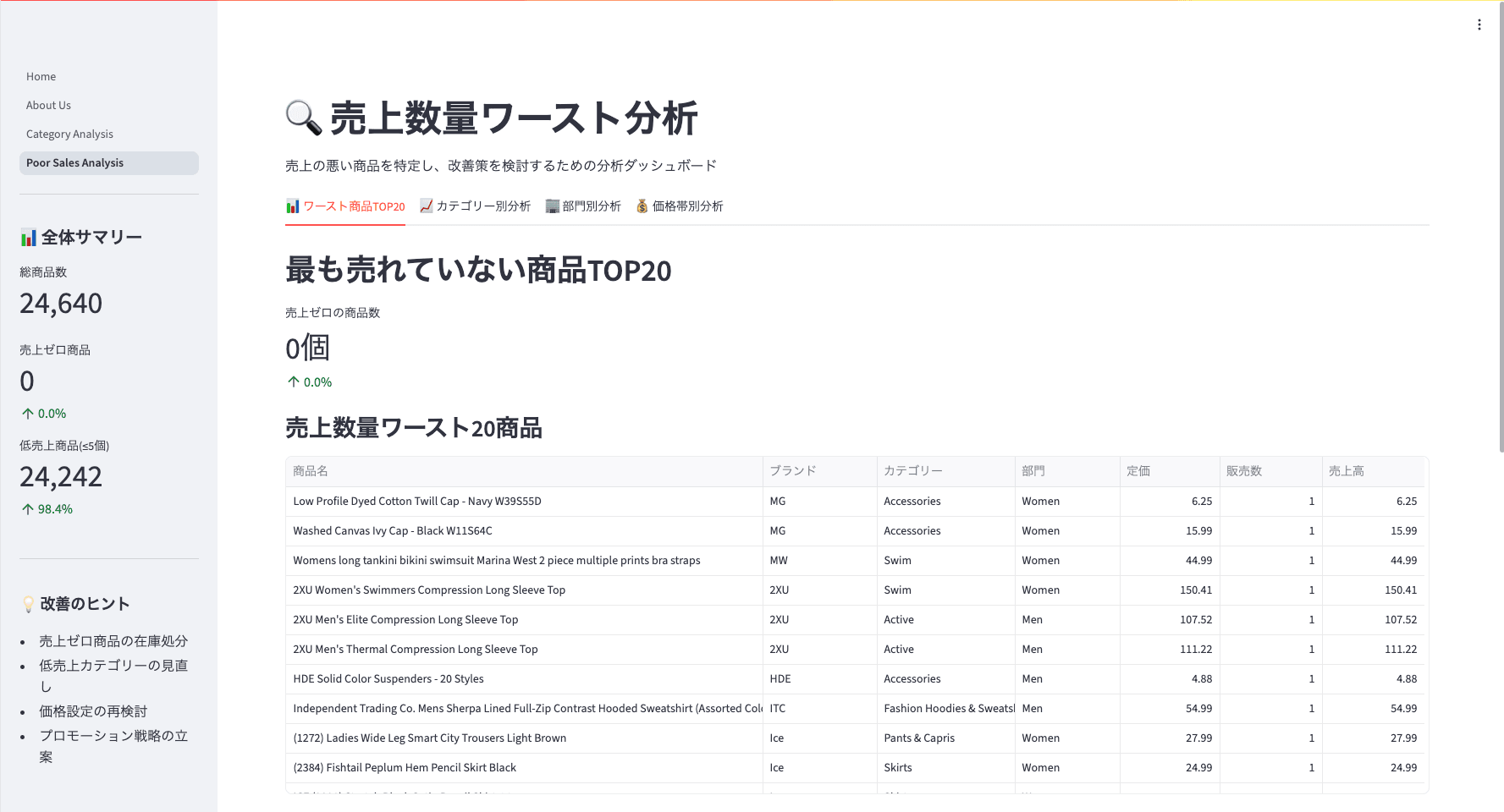Click the page vertical scrollbar

(x=1500, y=228)
